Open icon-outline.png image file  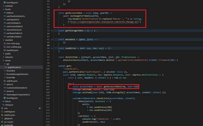coord(14,47)
